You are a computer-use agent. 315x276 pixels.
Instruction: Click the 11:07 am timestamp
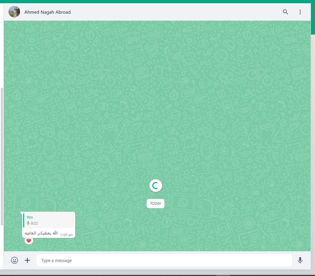pyautogui.click(x=66, y=235)
